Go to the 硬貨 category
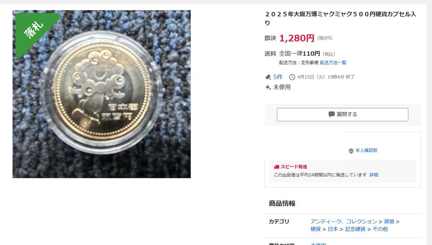The height and width of the screenshot is (245, 432). tap(316, 229)
